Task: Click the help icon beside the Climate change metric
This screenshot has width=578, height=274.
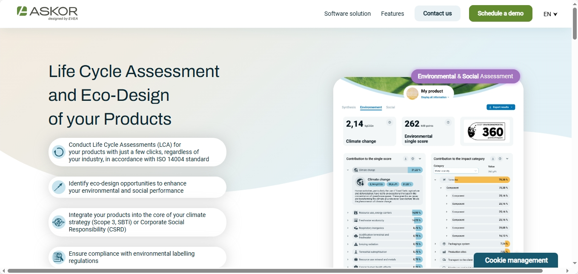Action: click(x=389, y=123)
